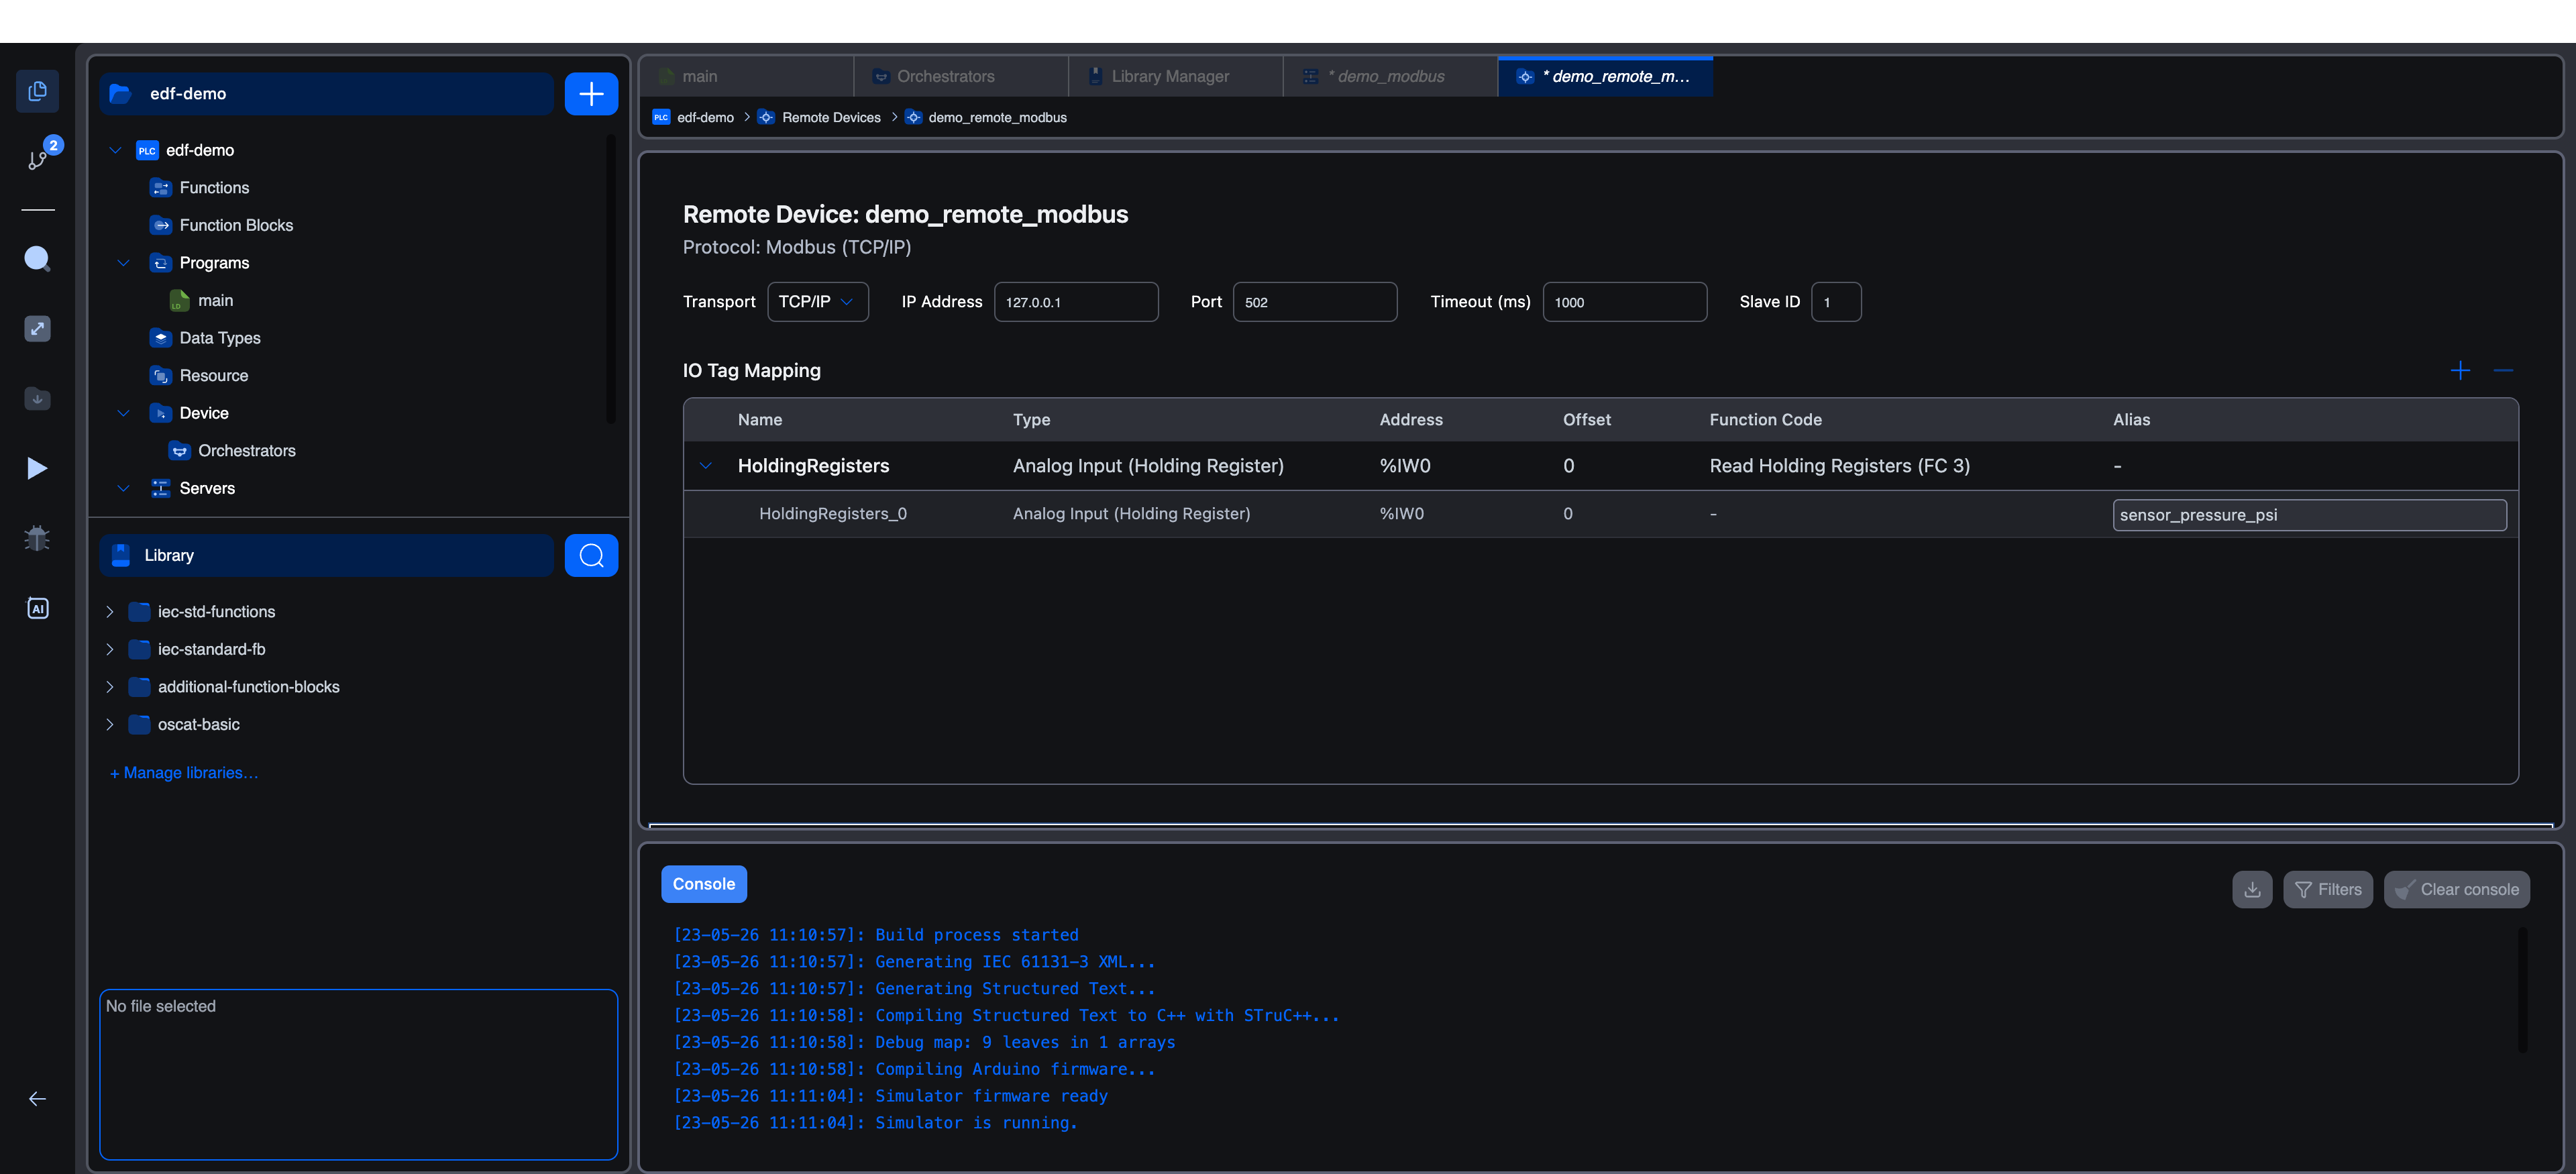Click the Manage libraries link

click(x=184, y=773)
